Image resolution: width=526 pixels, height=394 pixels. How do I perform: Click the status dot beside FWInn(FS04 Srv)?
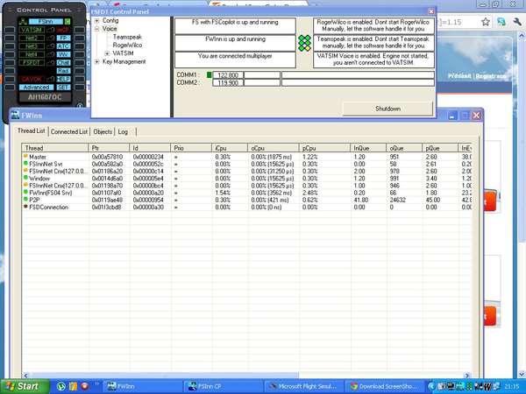point(25,192)
